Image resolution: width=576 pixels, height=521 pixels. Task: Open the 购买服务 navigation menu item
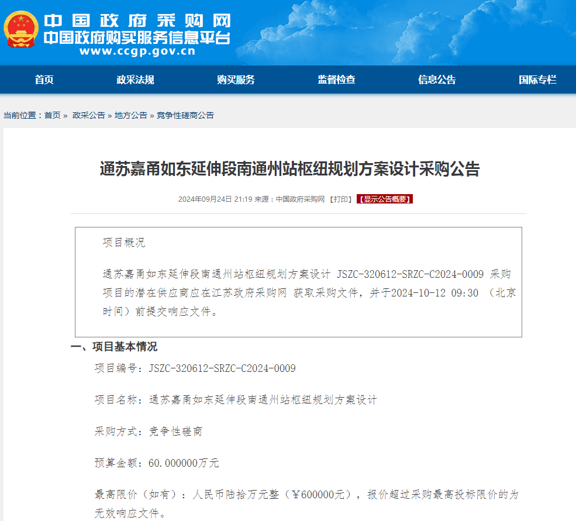pyautogui.click(x=236, y=80)
